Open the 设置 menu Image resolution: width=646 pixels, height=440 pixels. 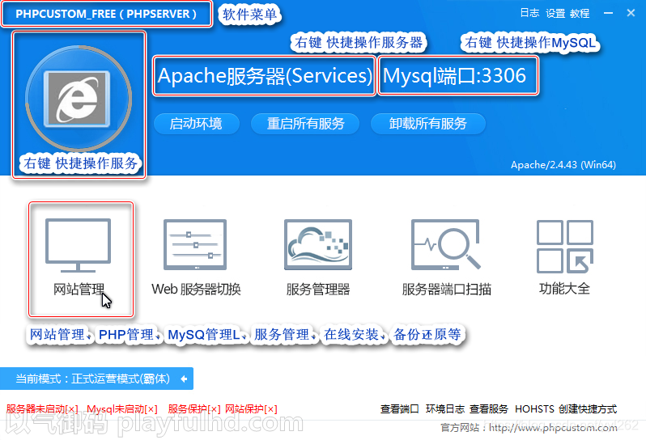click(555, 13)
